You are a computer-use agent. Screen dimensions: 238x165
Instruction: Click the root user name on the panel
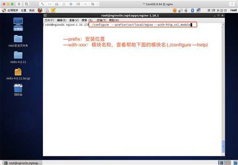point(234,10)
